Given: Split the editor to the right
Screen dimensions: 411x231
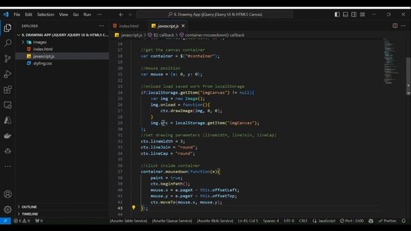Looking at the screenshot, I should pos(395,26).
